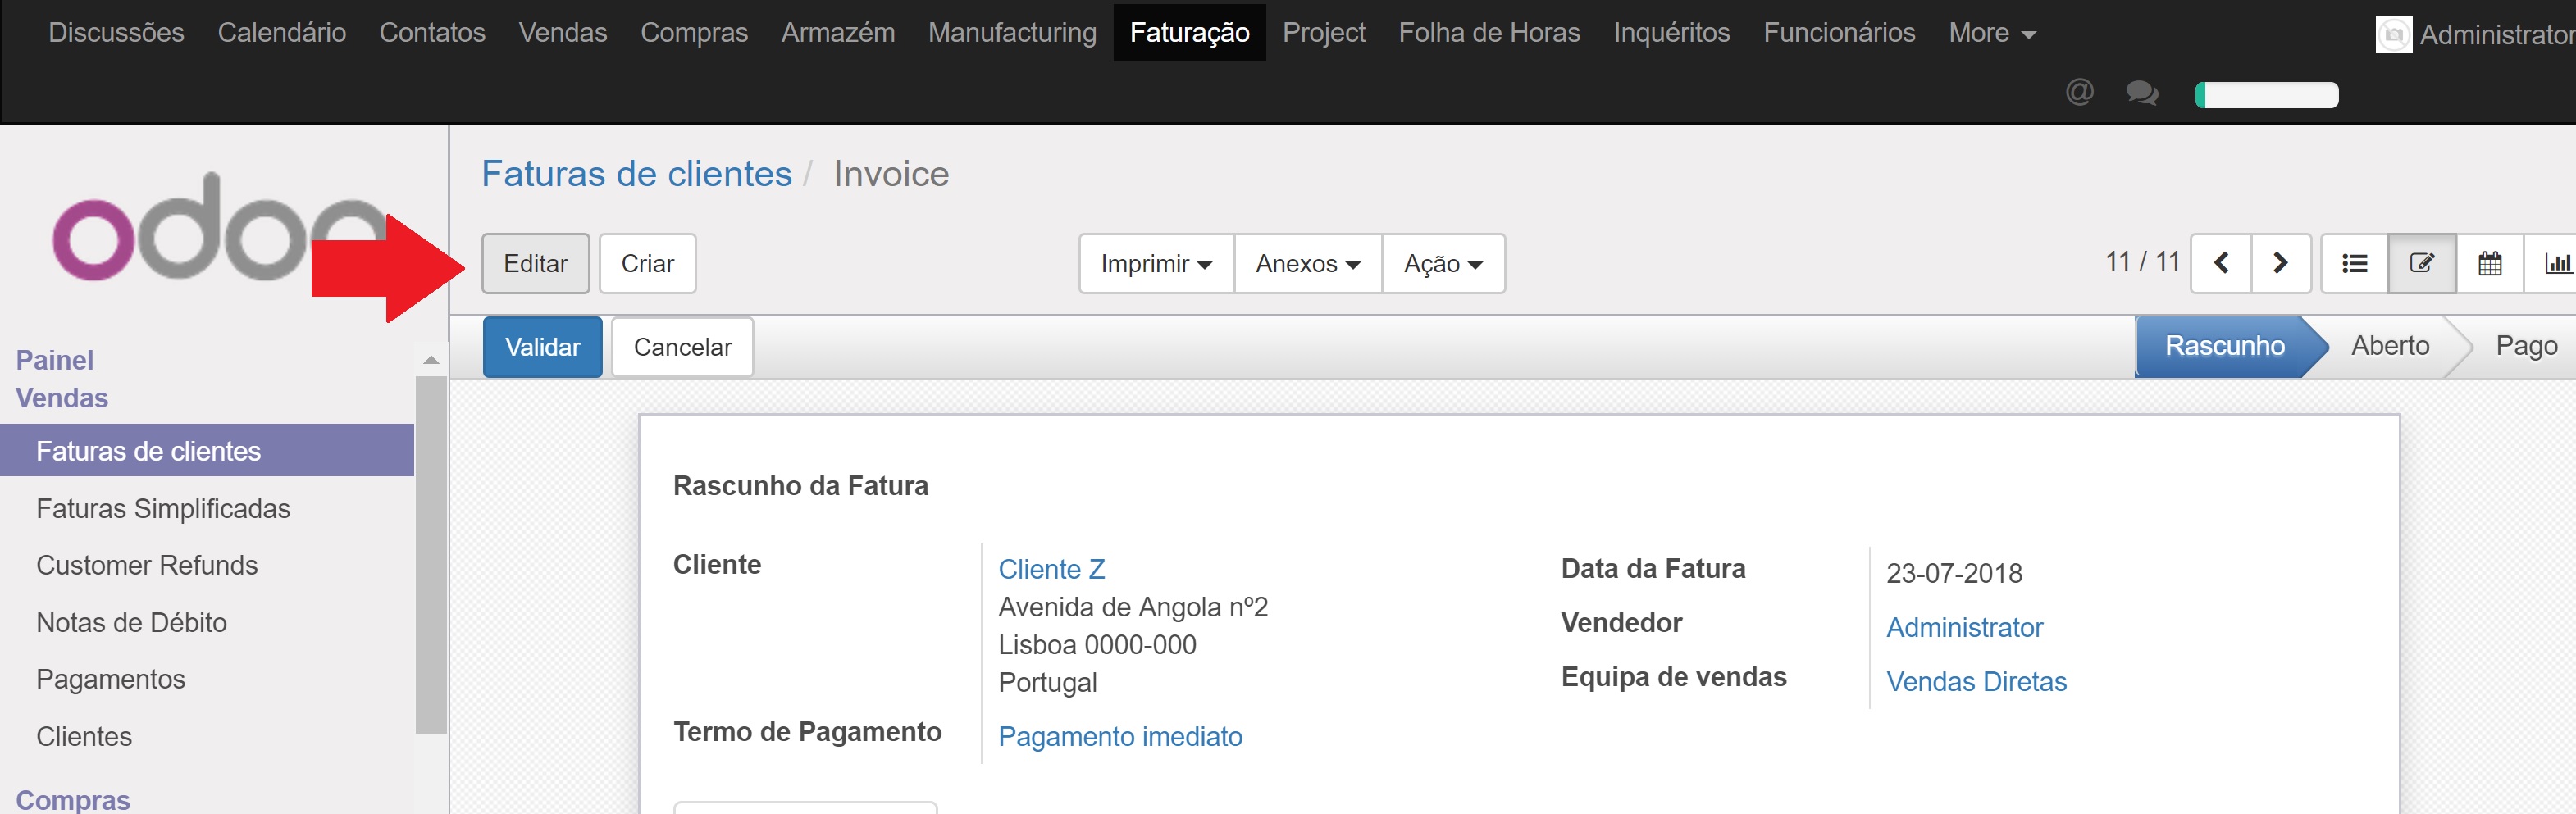Select Faturas Simplificadas in sidebar
Screen dimensions: 2576x814
[x=163, y=509]
